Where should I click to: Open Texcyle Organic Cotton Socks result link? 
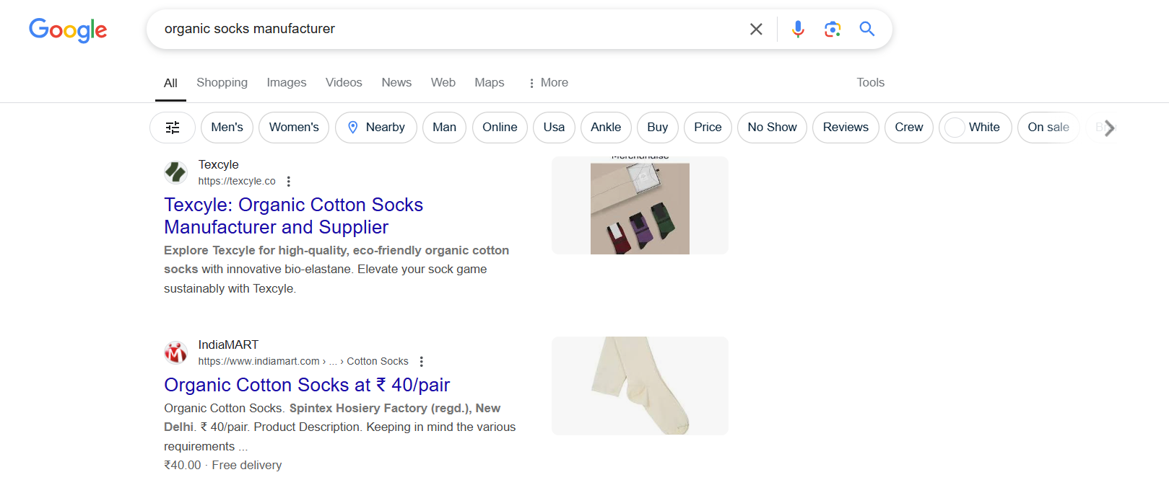click(293, 216)
